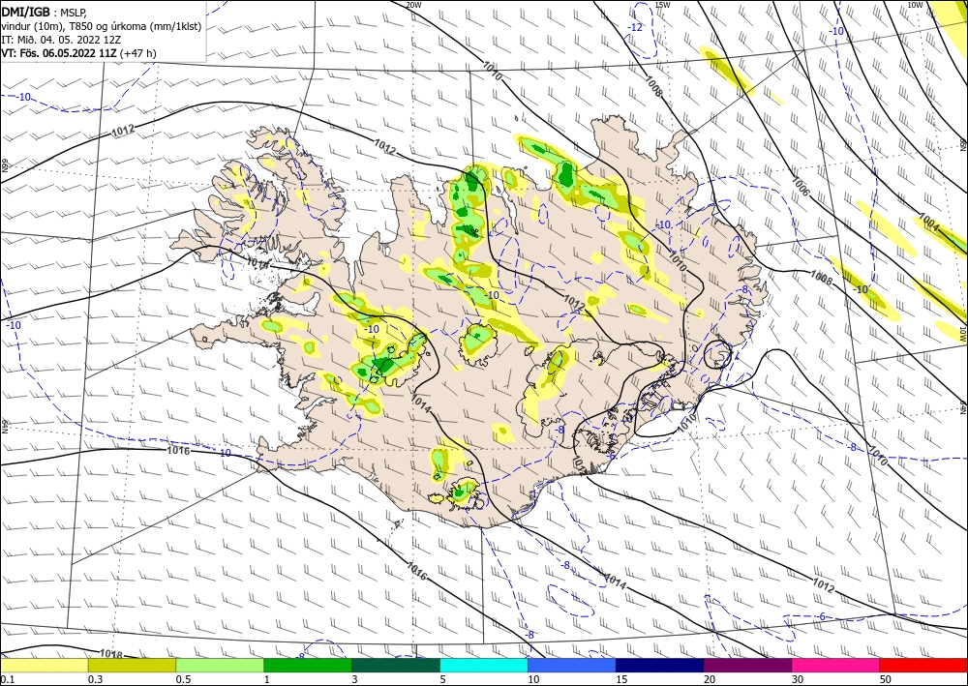Click the '0.1' legend scale value
The width and height of the screenshot is (968, 686).
(x=7, y=679)
